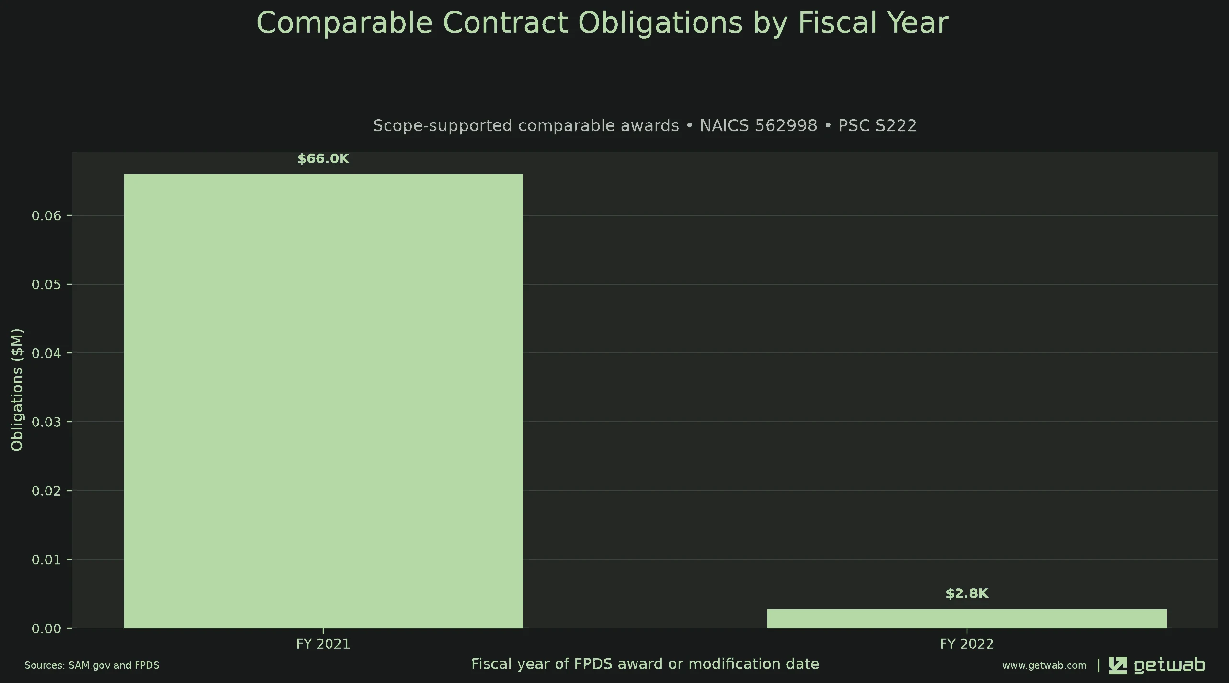The image size is (1229, 683).
Task: Click the 0.06 y-axis tick label
Action: click(46, 216)
